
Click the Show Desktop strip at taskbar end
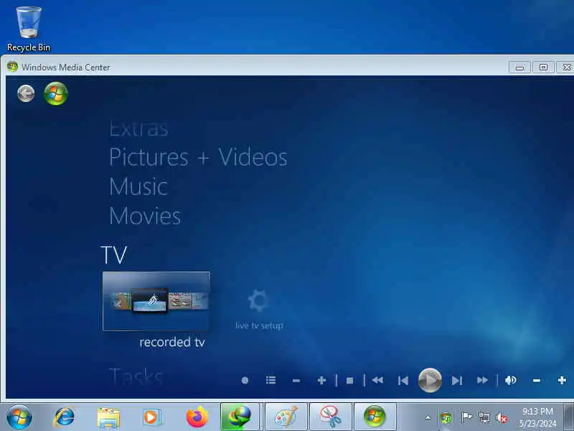[568, 417]
